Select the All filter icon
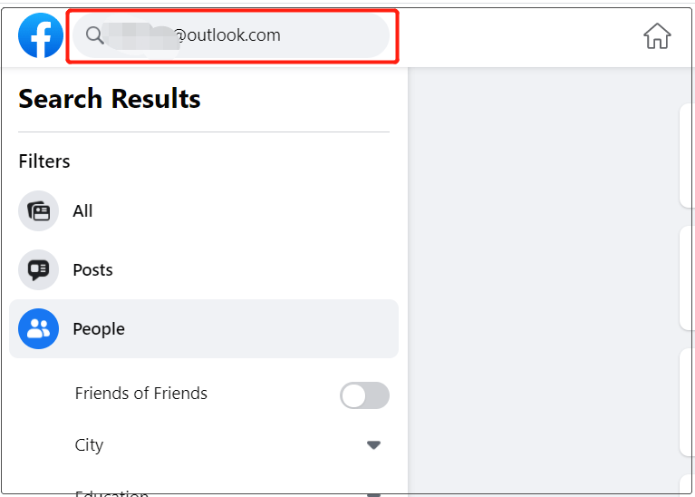The image size is (695, 497). coord(39,210)
